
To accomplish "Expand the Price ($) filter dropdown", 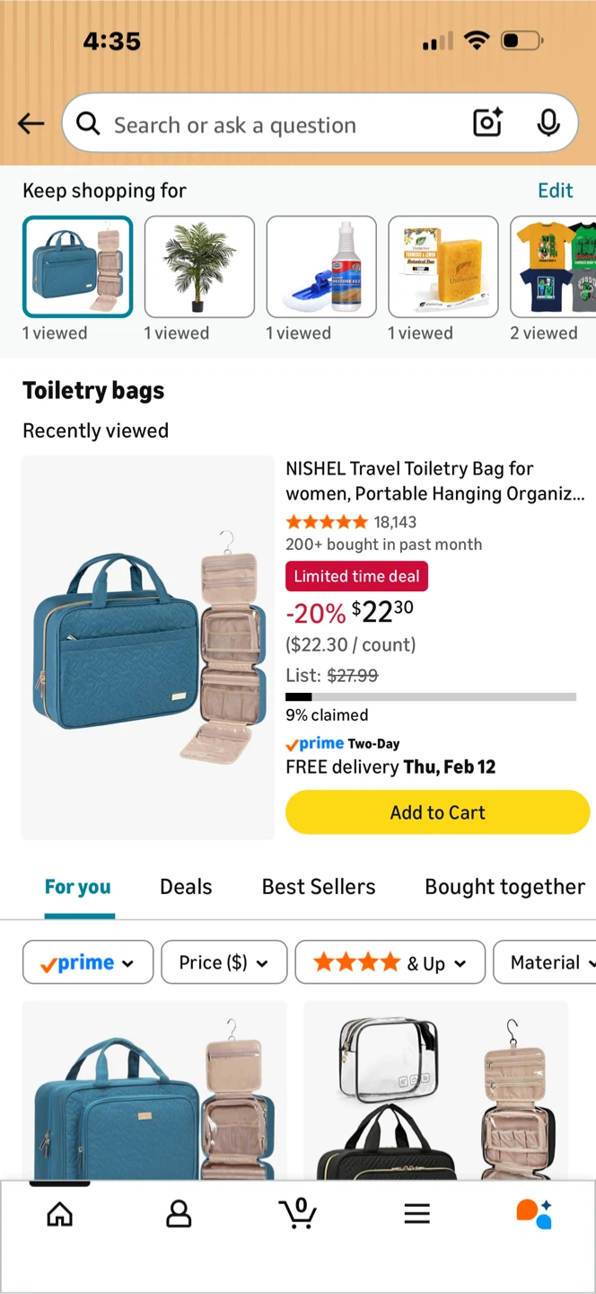I will point(223,963).
